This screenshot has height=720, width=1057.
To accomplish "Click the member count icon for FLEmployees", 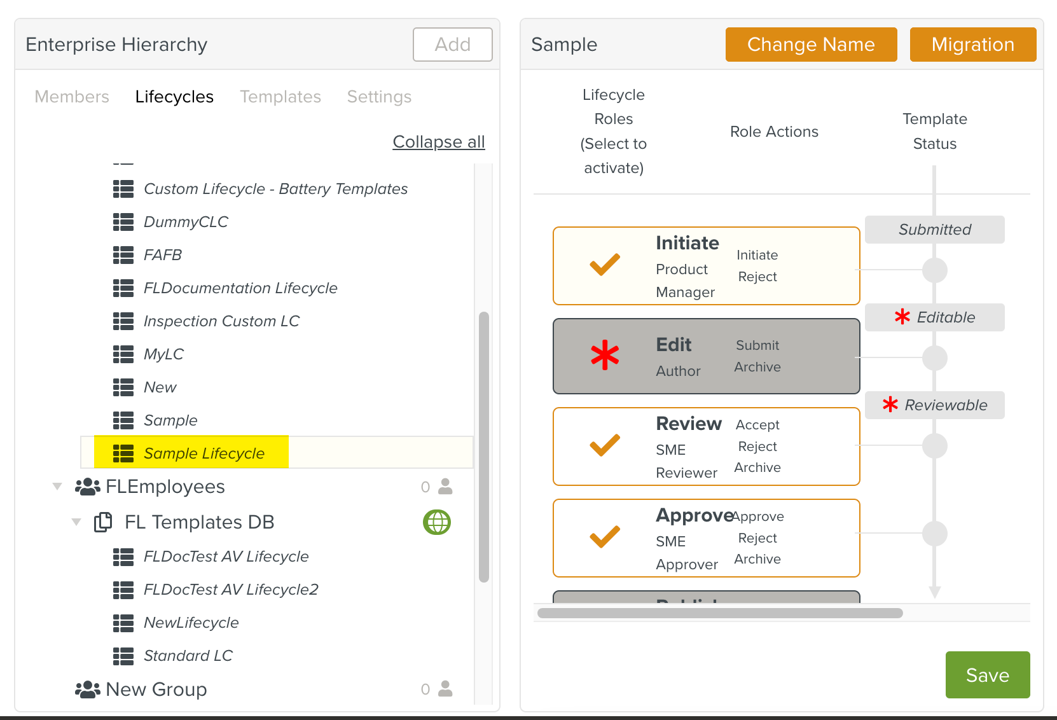I will (x=445, y=487).
